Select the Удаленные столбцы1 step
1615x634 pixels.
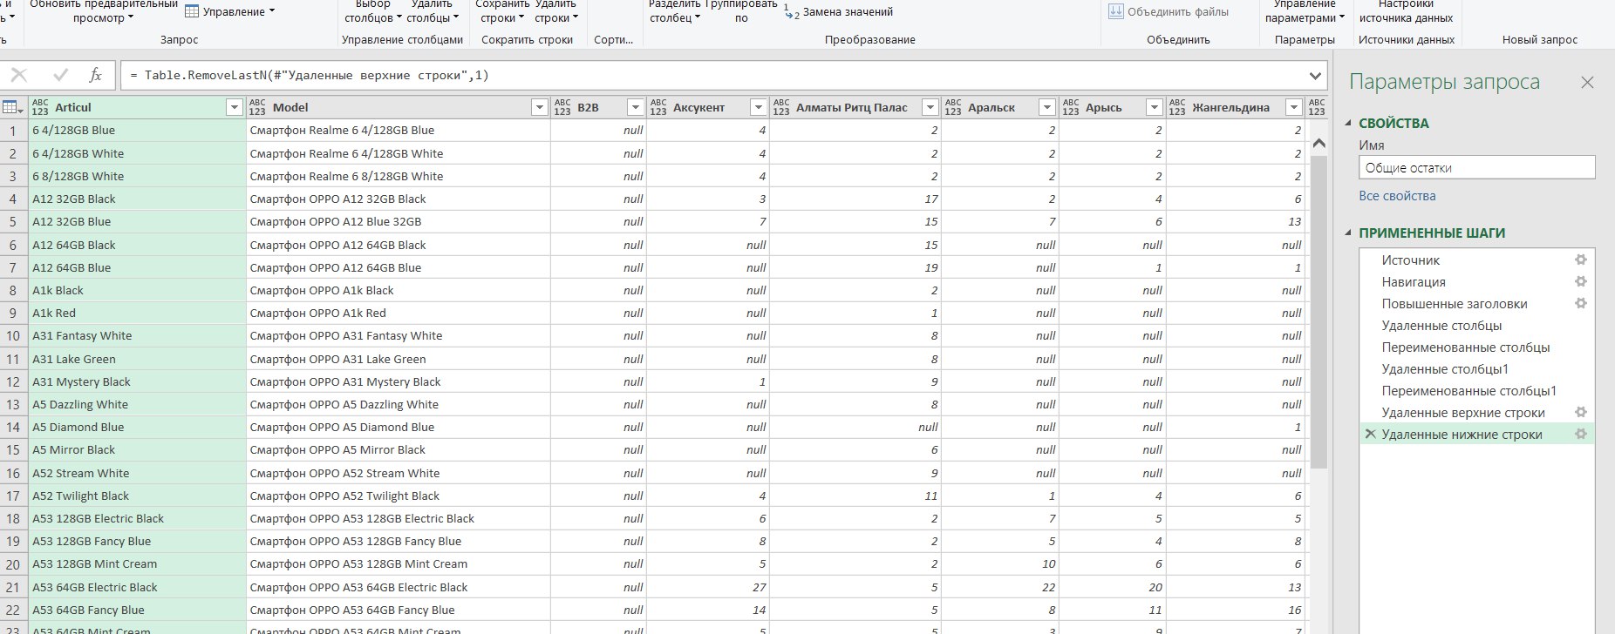(x=1444, y=368)
